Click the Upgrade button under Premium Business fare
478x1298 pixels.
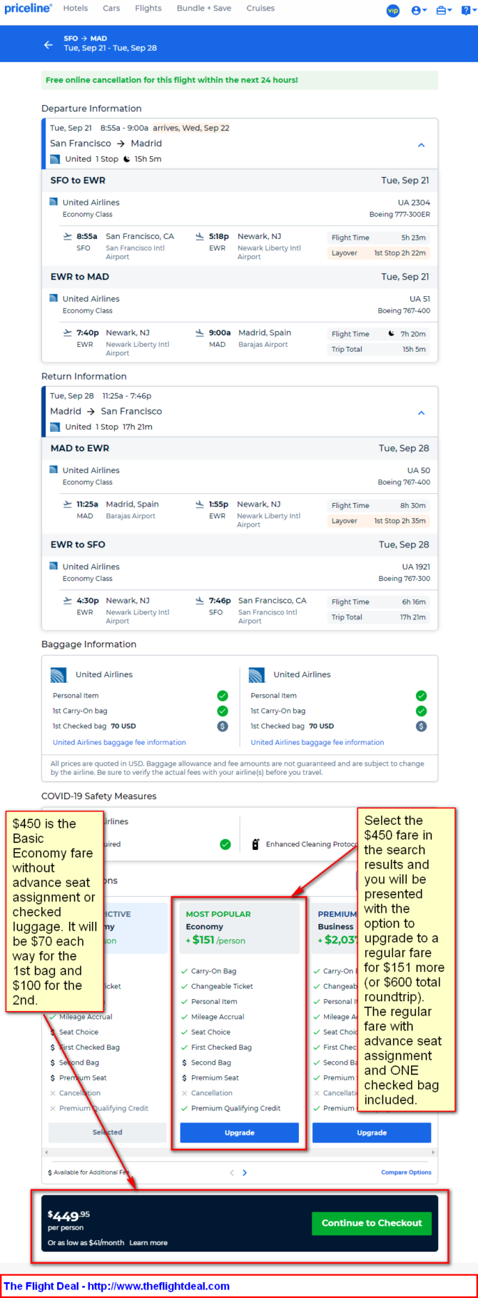(x=372, y=1132)
